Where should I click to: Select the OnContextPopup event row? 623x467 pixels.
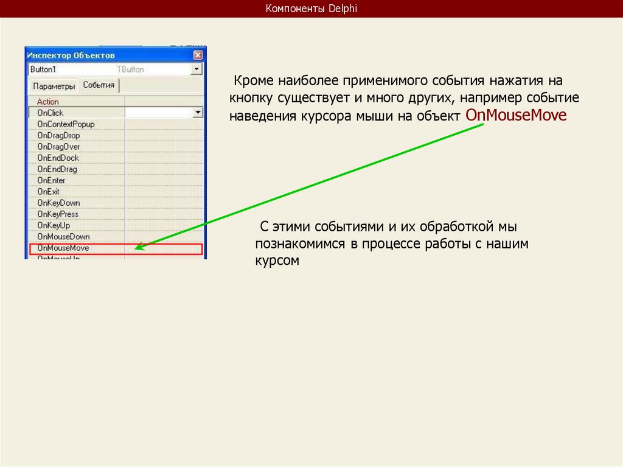coord(116,124)
